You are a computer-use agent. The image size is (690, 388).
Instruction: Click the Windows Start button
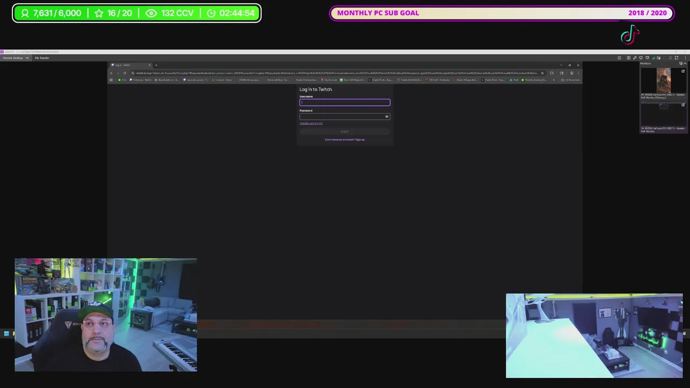(x=6, y=334)
